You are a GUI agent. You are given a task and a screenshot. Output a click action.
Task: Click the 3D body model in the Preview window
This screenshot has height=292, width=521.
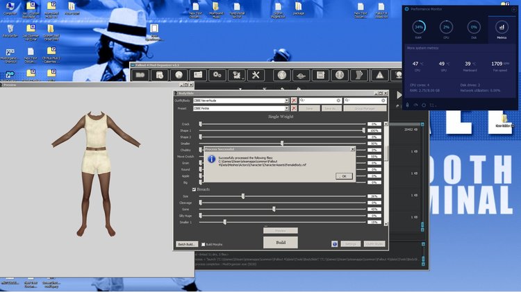click(x=96, y=173)
